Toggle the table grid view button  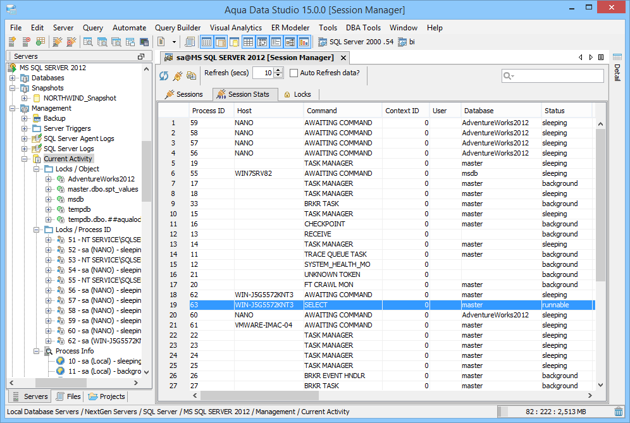click(x=249, y=42)
